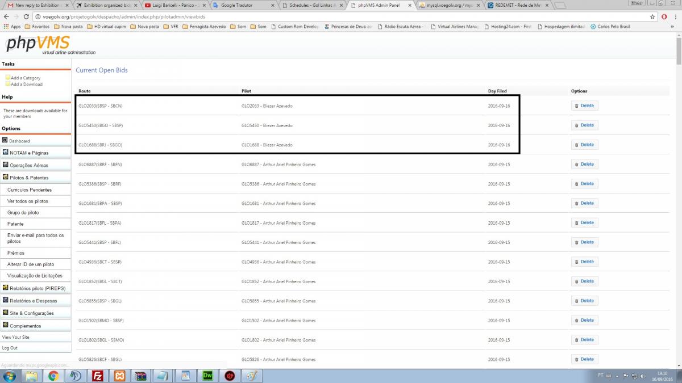The image size is (682, 383).
Task: Delete the GLO1502 (SBMO - SBSP) bid
Action: point(585,320)
